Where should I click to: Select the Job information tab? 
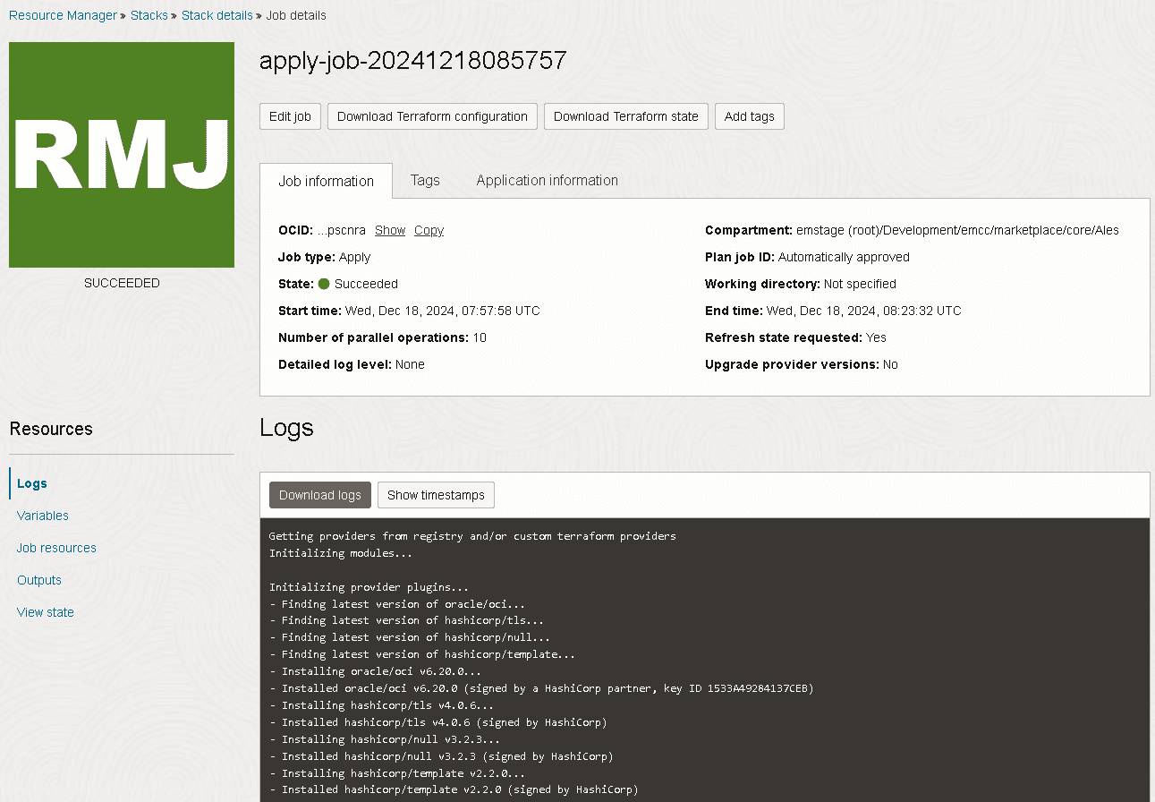(326, 181)
